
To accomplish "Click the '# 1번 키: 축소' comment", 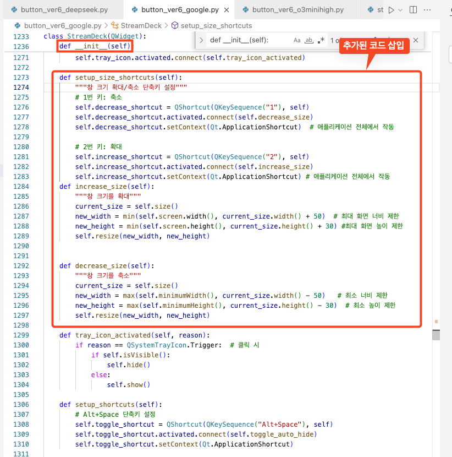I will coord(98,97).
